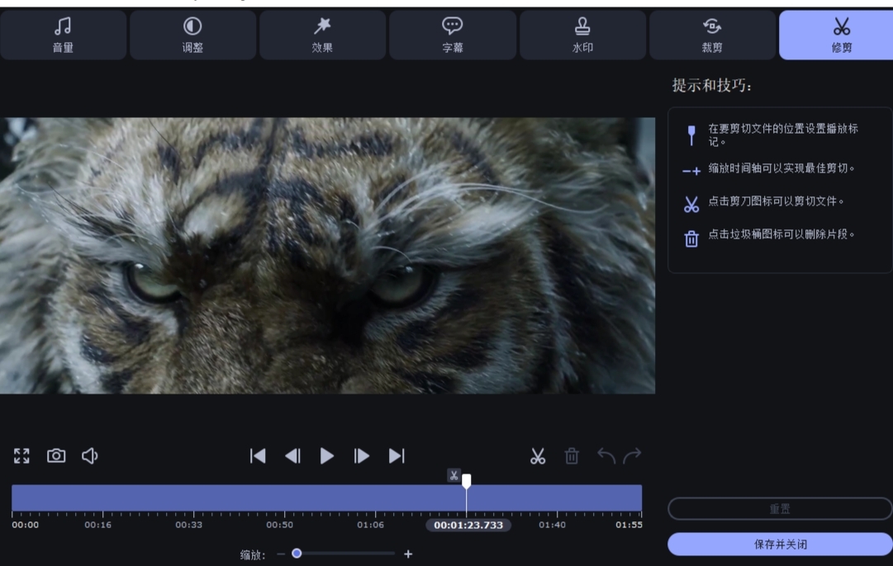Take a snapshot with the camera icon
The height and width of the screenshot is (566, 893).
56,455
